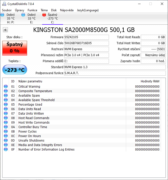Click red status orb for C: disk
This screenshot has height=180, width=168.
click(44, 15)
